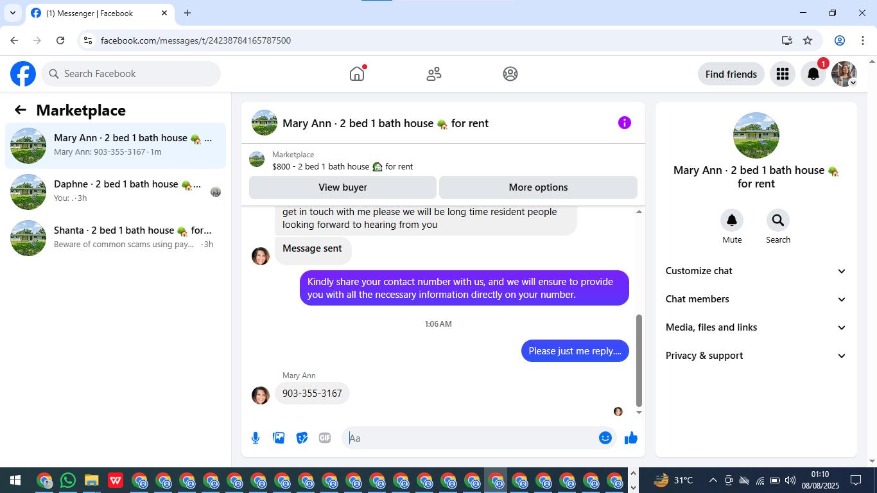Bookmark this page with the star
This screenshot has width=877, height=493.
[808, 40]
